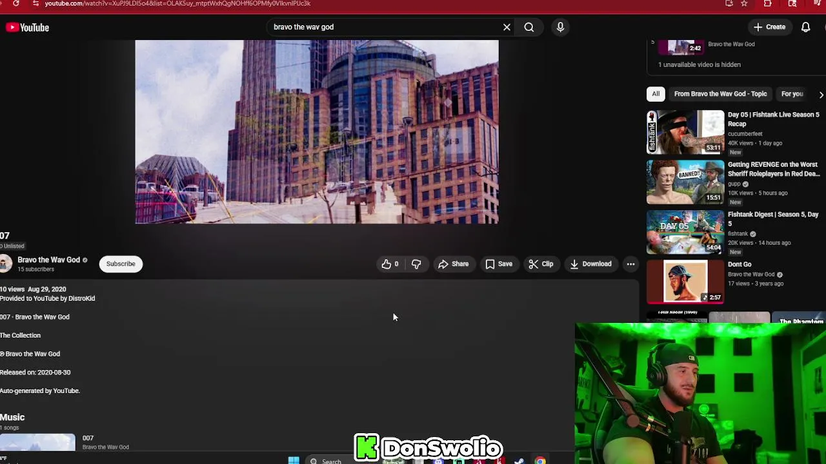Dislike the video with thumbs down
The width and height of the screenshot is (826, 464).
[416, 264]
